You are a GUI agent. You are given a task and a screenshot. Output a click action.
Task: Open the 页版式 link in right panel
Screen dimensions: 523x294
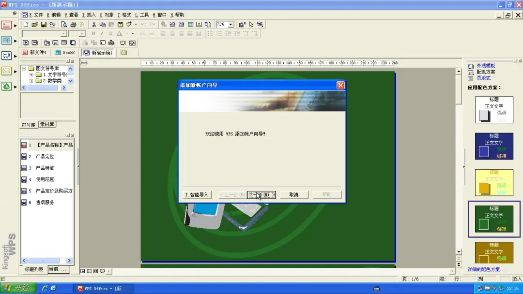[483, 78]
